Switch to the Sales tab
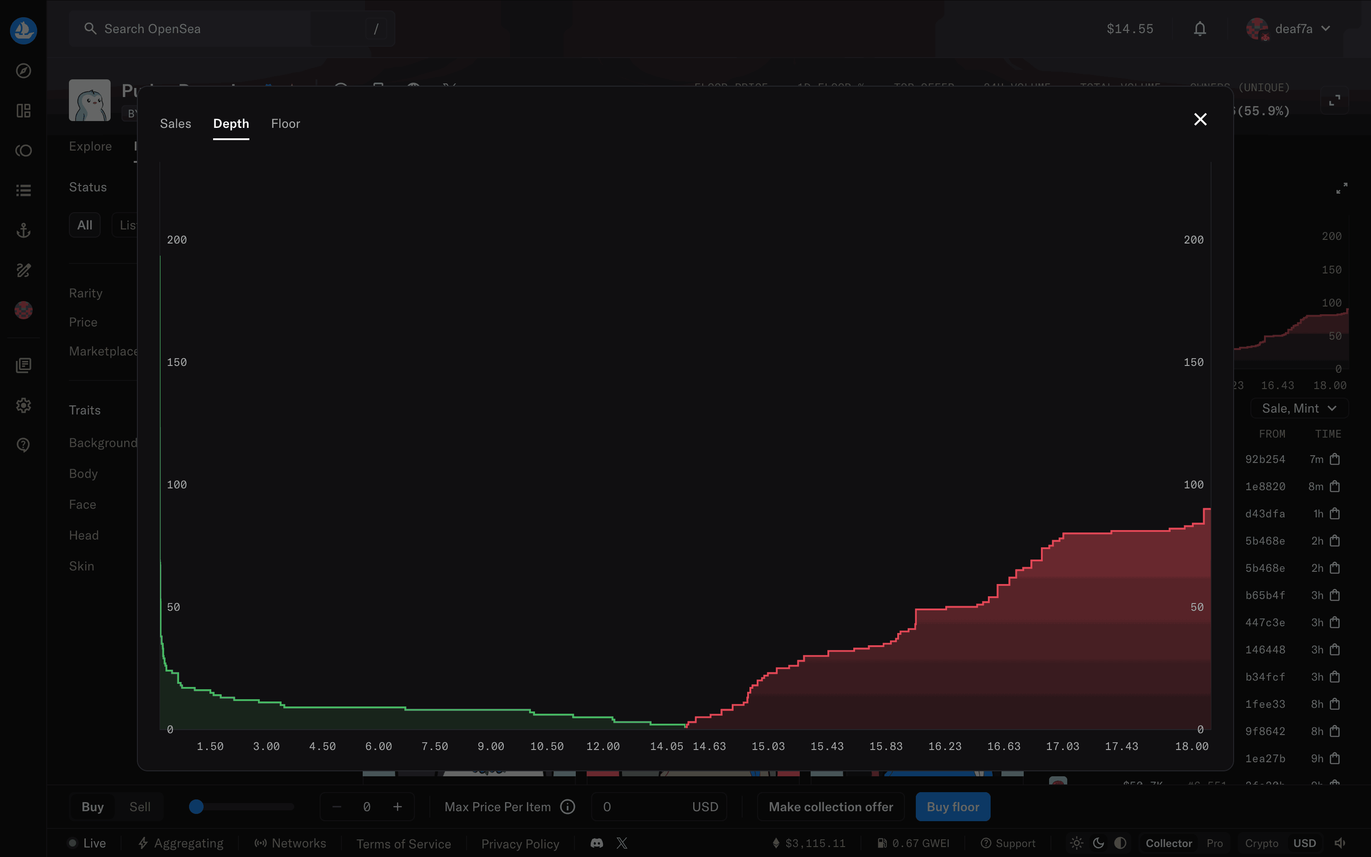The height and width of the screenshot is (857, 1371). (x=175, y=123)
